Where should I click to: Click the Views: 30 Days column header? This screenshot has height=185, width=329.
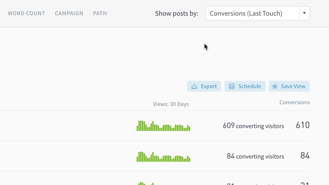171,104
